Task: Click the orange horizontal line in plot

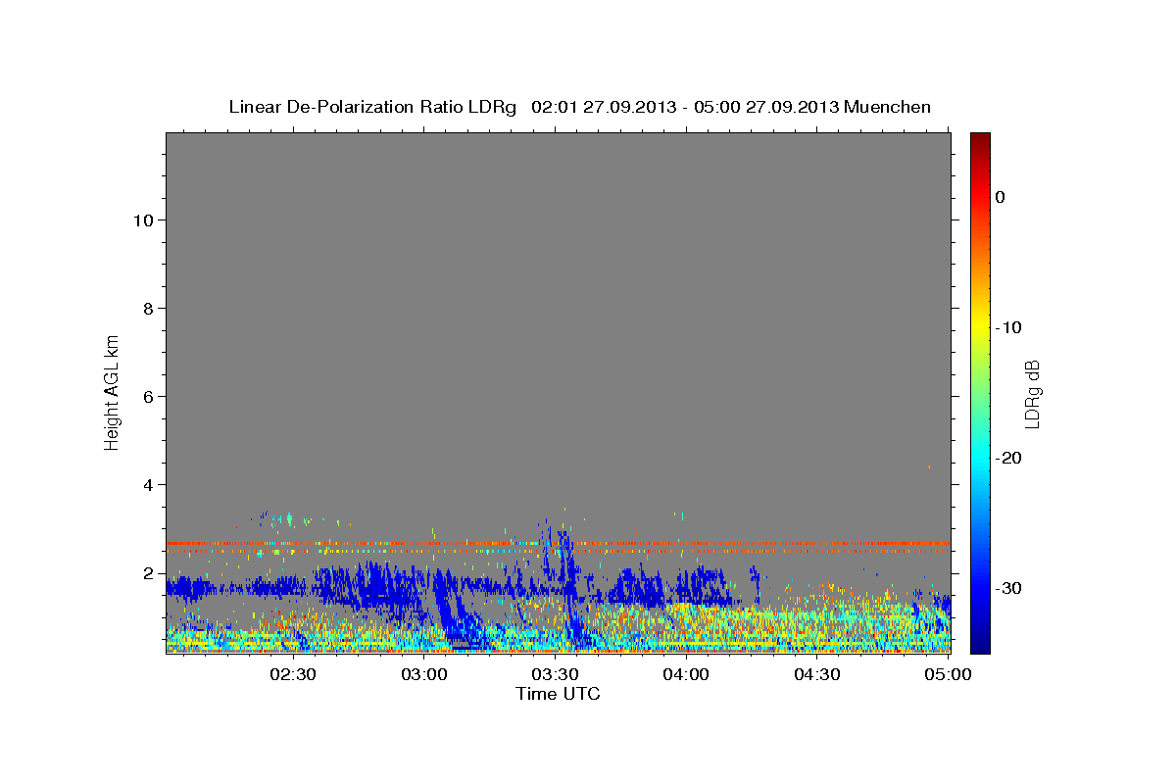Action: [558, 543]
